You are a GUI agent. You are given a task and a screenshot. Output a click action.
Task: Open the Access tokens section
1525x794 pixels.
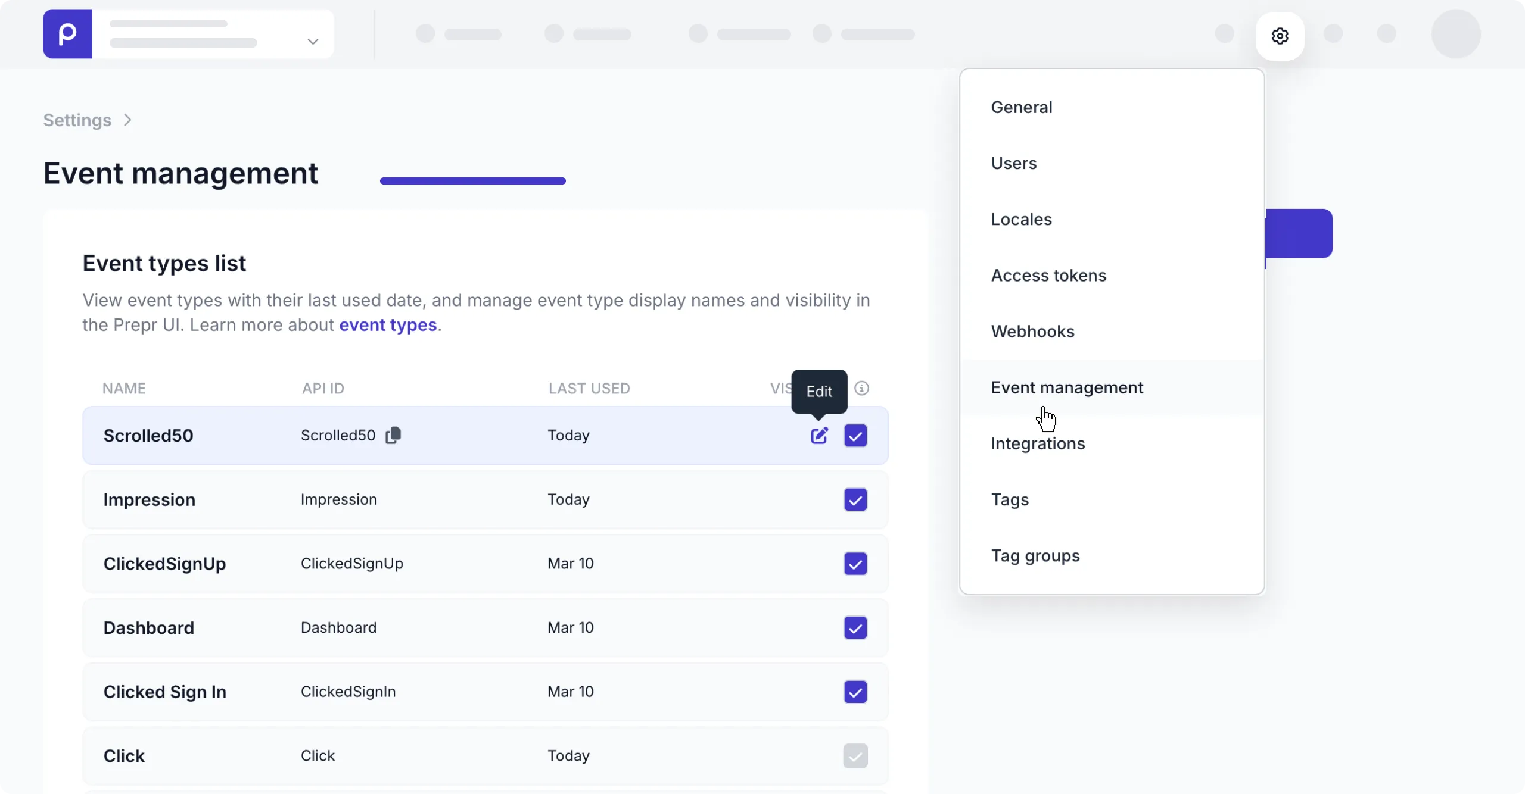(x=1048, y=275)
